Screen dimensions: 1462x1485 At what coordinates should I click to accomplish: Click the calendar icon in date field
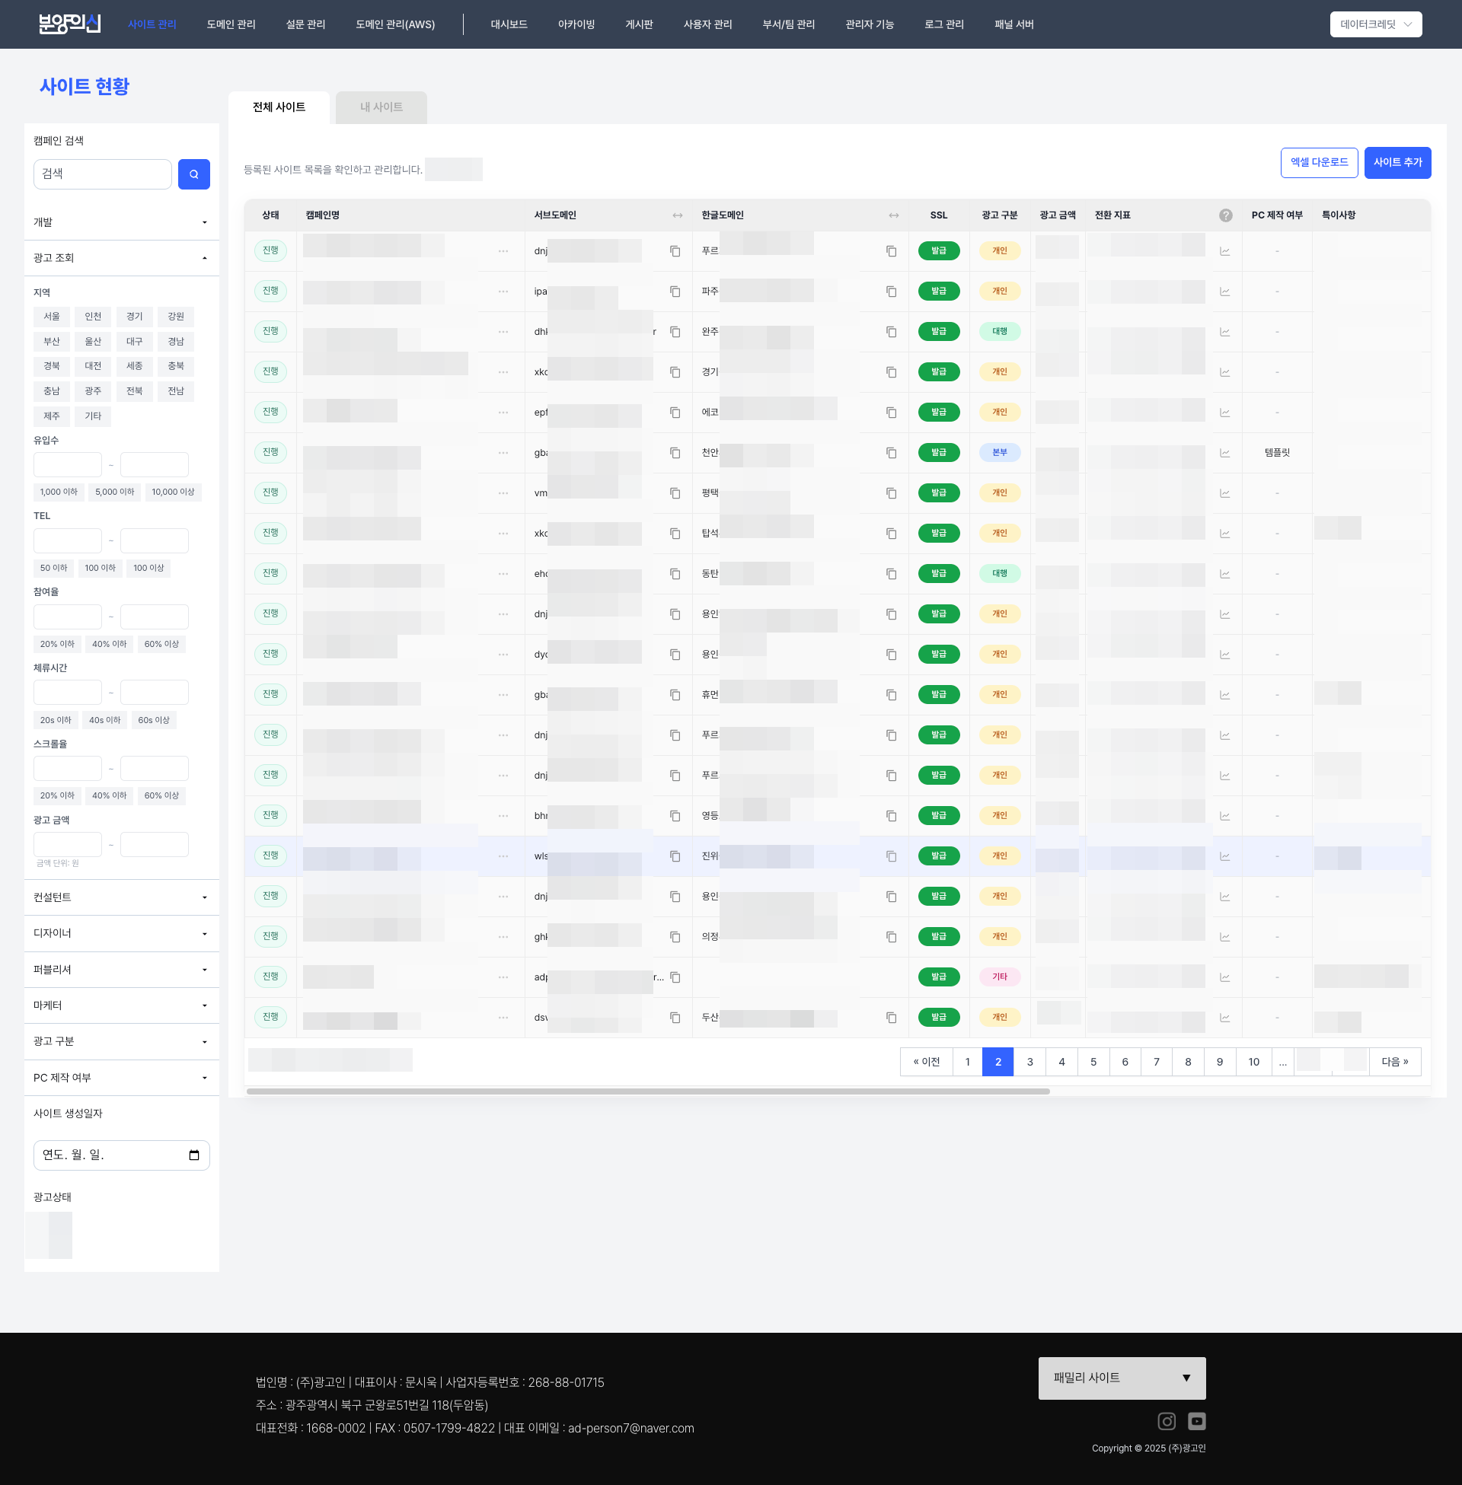pyautogui.click(x=194, y=1155)
